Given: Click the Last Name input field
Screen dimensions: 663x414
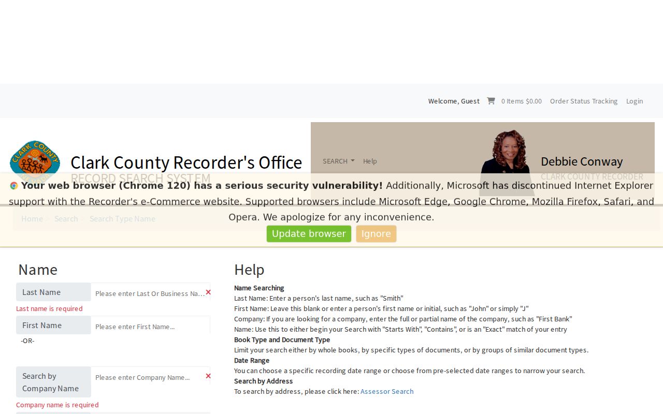Looking at the screenshot, I should pyautogui.click(x=150, y=293).
